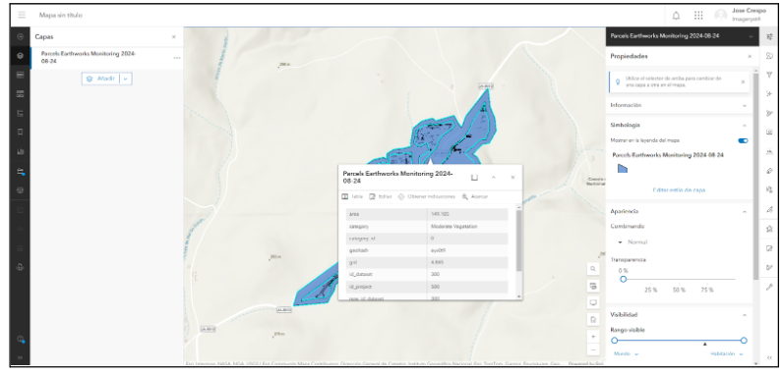Screen dimensions: 783x375
Task: Collapse the popup with its chevron arrow
Action: [x=494, y=178]
